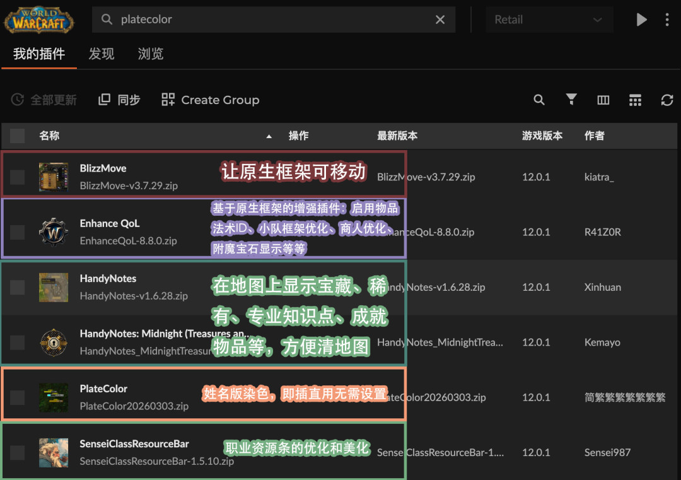This screenshot has height=480, width=681.
Task: Switch to the 我的插件 tab
Action: click(39, 54)
